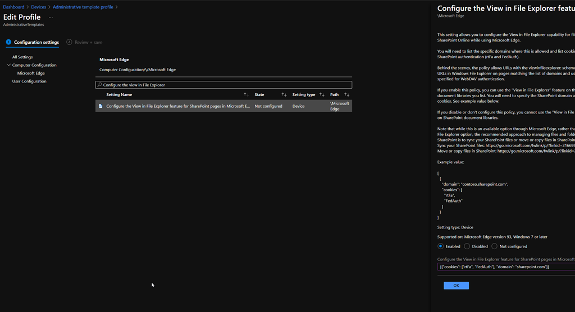Click the document icon beside the setting row
The height and width of the screenshot is (312, 575).
(101, 106)
